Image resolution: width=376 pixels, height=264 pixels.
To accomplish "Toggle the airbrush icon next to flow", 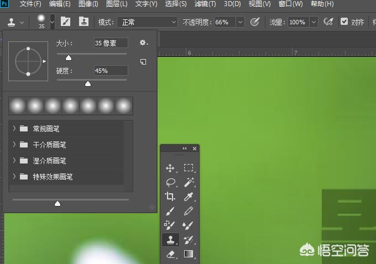I will [x=328, y=22].
